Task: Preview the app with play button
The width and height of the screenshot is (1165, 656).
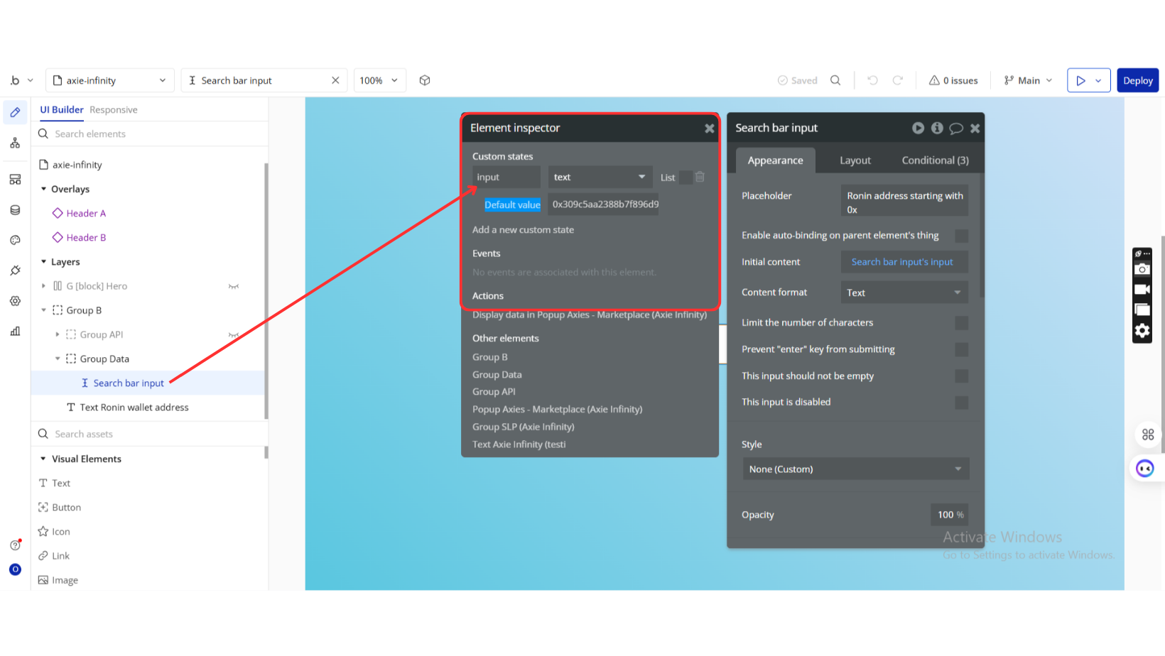Action: pyautogui.click(x=1080, y=80)
